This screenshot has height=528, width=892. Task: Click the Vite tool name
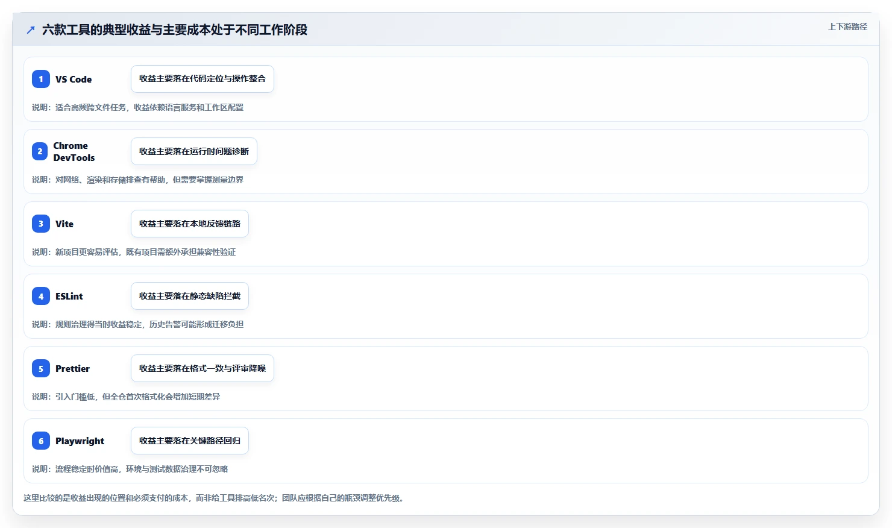(x=64, y=224)
